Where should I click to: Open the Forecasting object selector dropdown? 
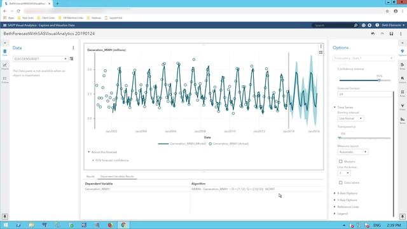363,58
